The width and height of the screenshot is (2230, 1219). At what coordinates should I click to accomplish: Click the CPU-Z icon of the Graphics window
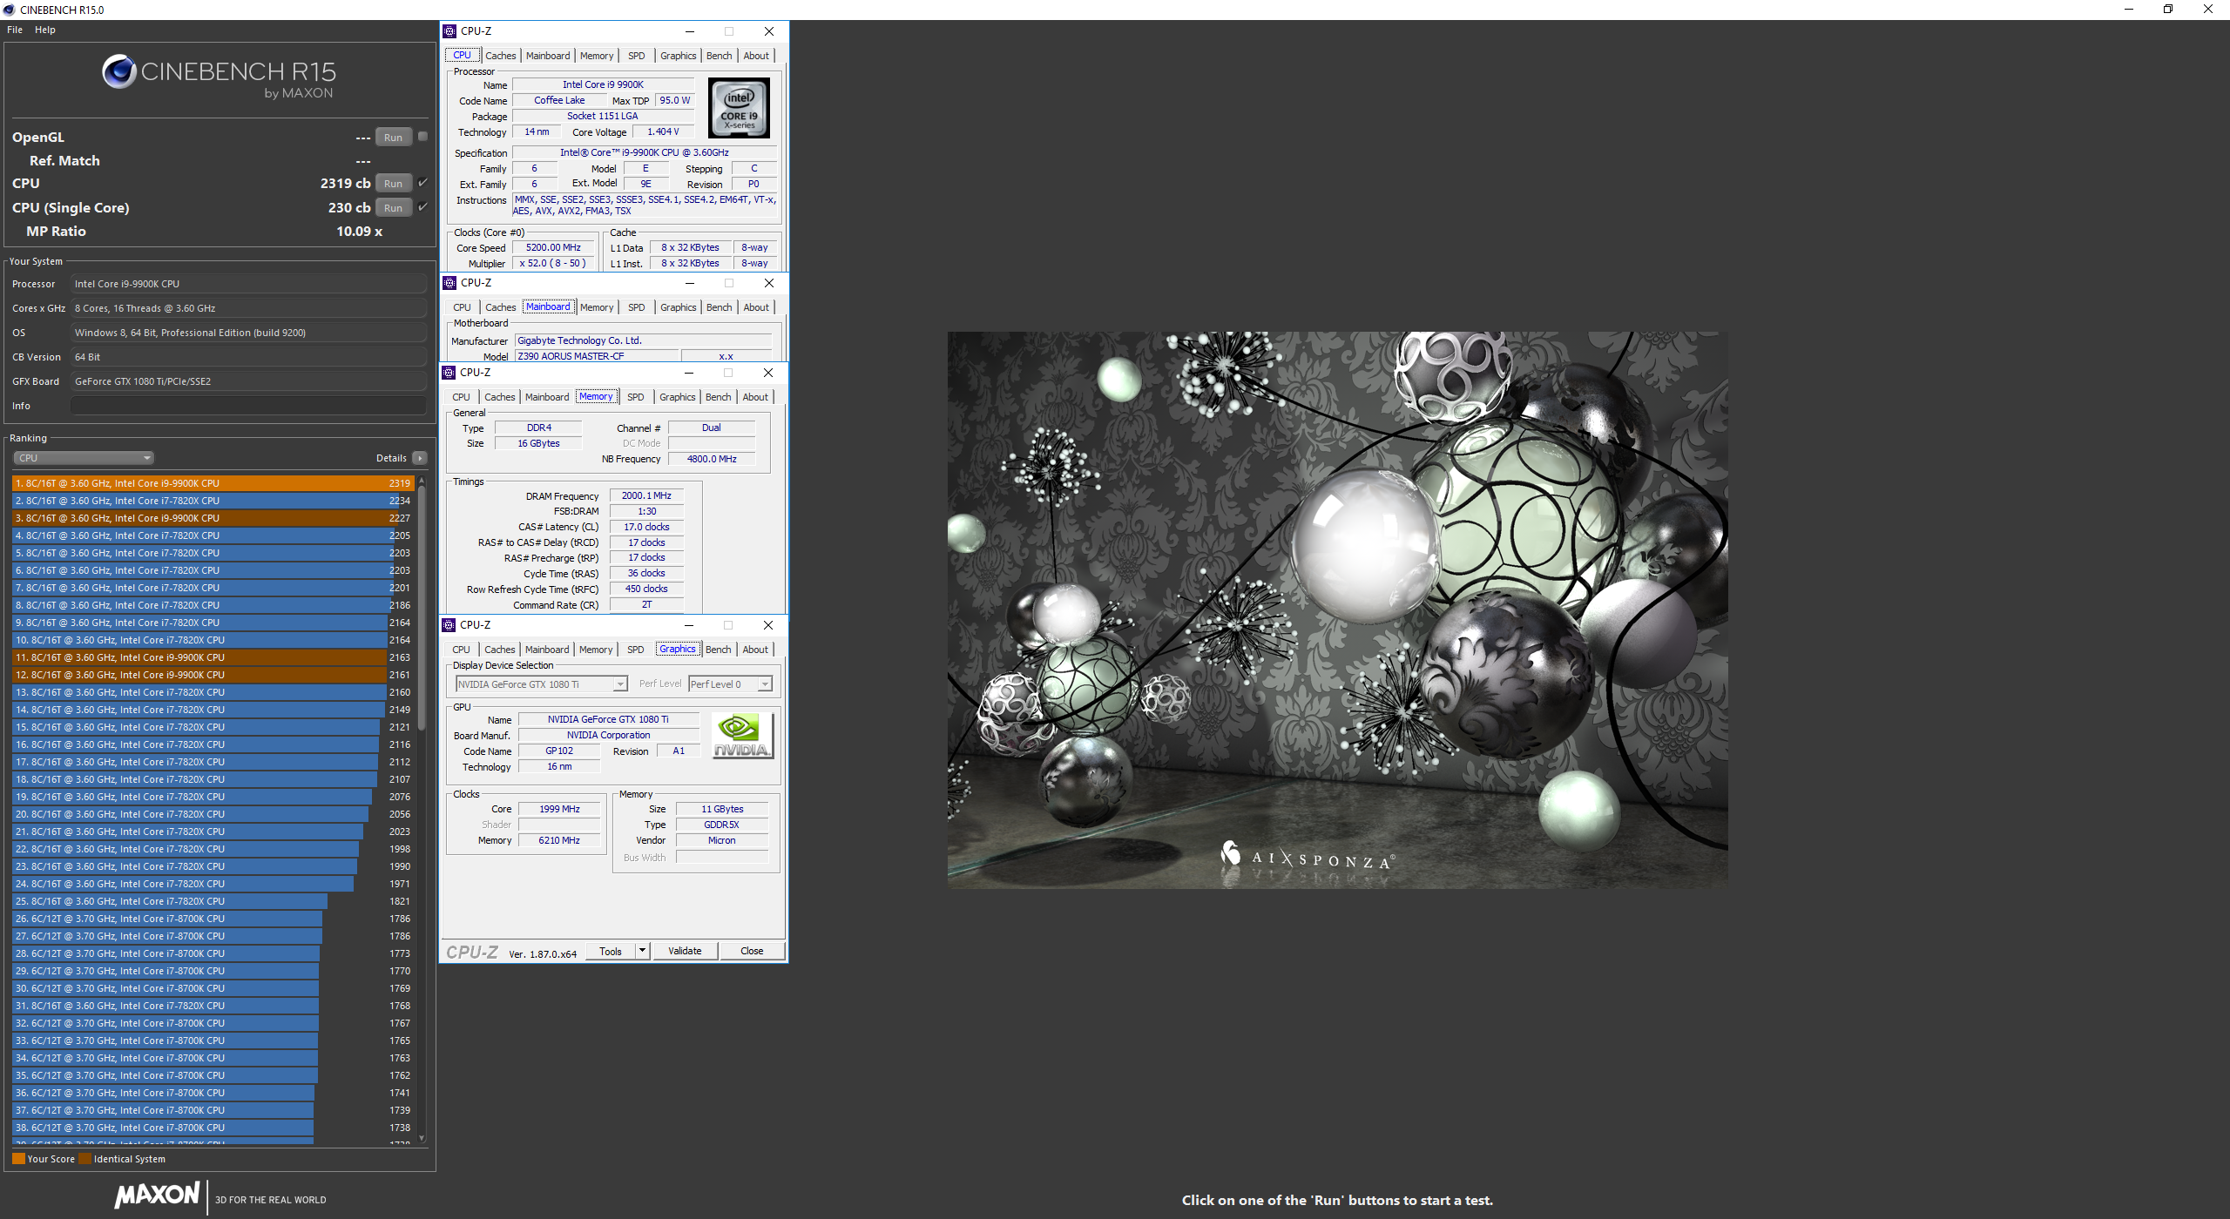click(449, 625)
